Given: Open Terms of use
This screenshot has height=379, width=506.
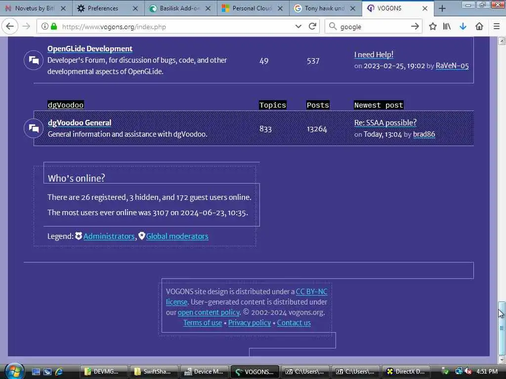Looking at the screenshot, I should [x=202, y=323].
